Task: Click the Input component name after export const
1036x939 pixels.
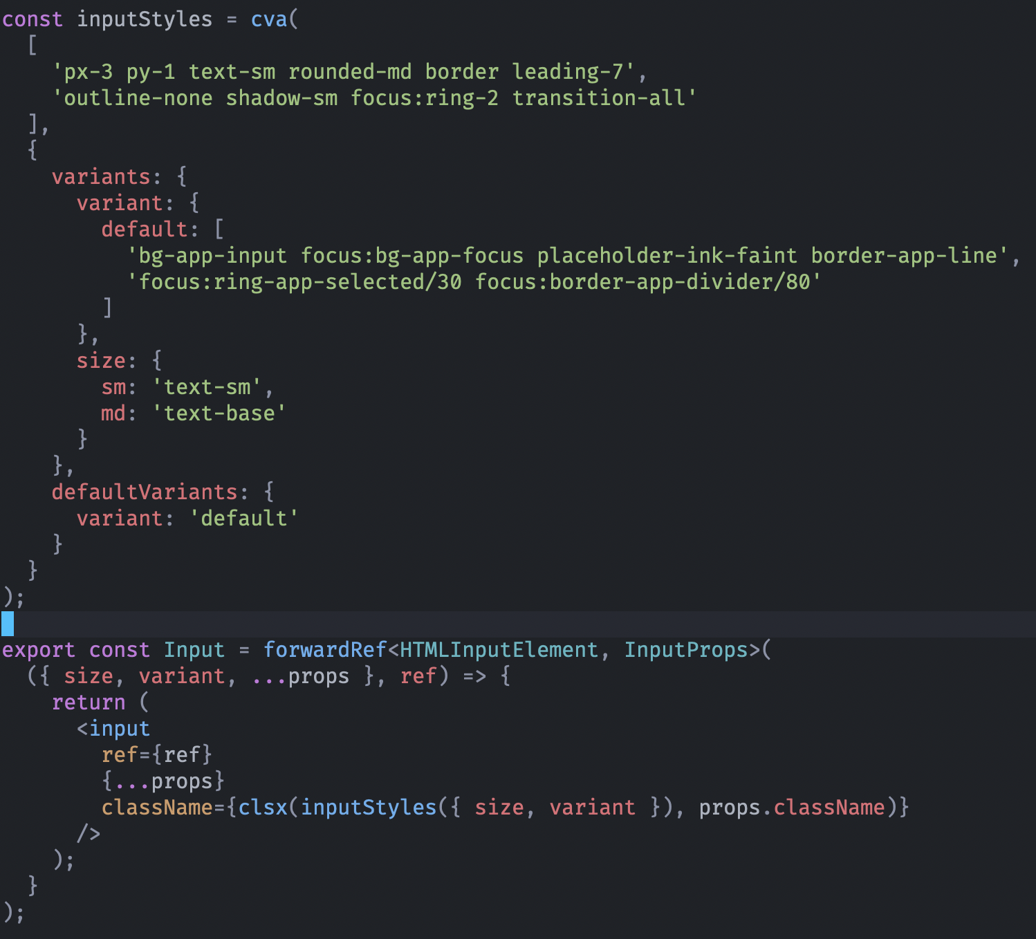Action: (194, 650)
